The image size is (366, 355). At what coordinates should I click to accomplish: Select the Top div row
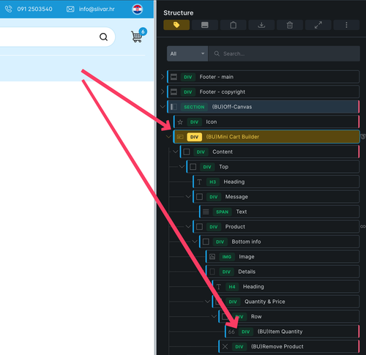coord(272,167)
